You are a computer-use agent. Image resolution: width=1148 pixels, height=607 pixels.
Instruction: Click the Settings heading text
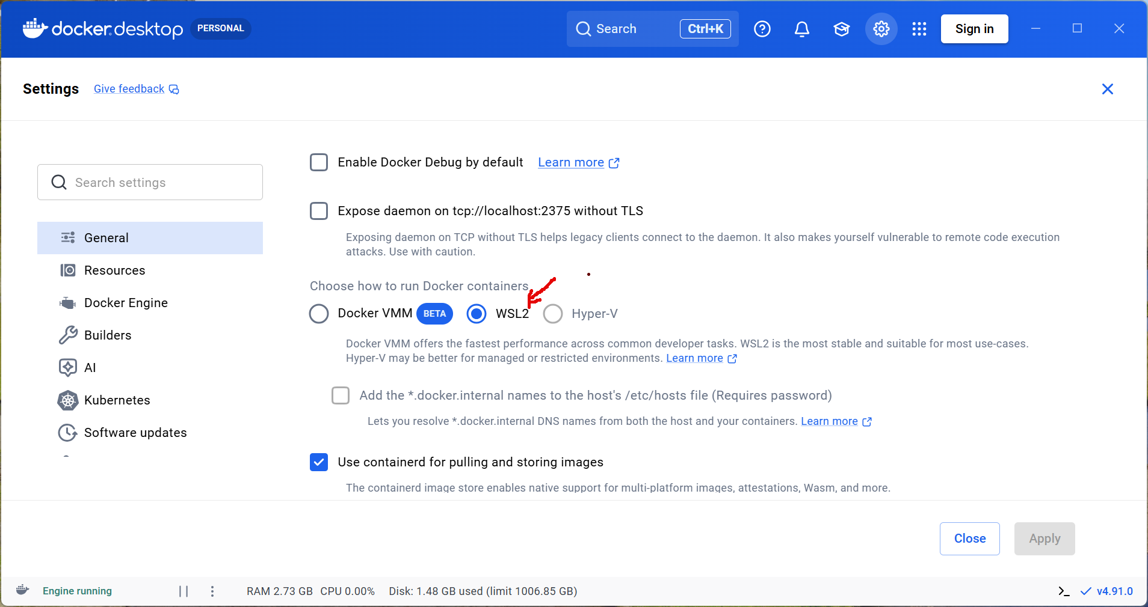coord(51,89)
